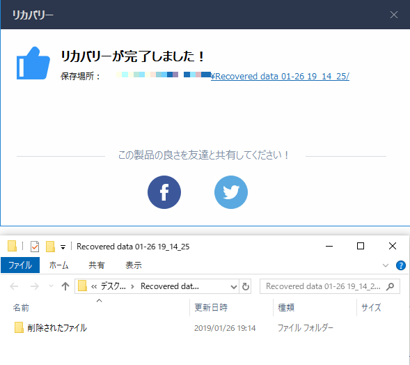Click the Explorer title bar folder icon
The height and width of the screenshot is (365, 410).
pos(12,246)
